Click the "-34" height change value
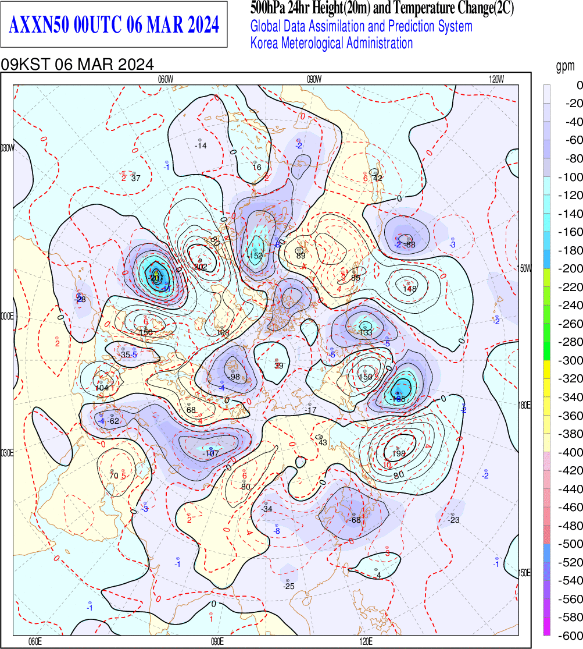The height and width of the screenshot is (649, 583). coord(267,509)
